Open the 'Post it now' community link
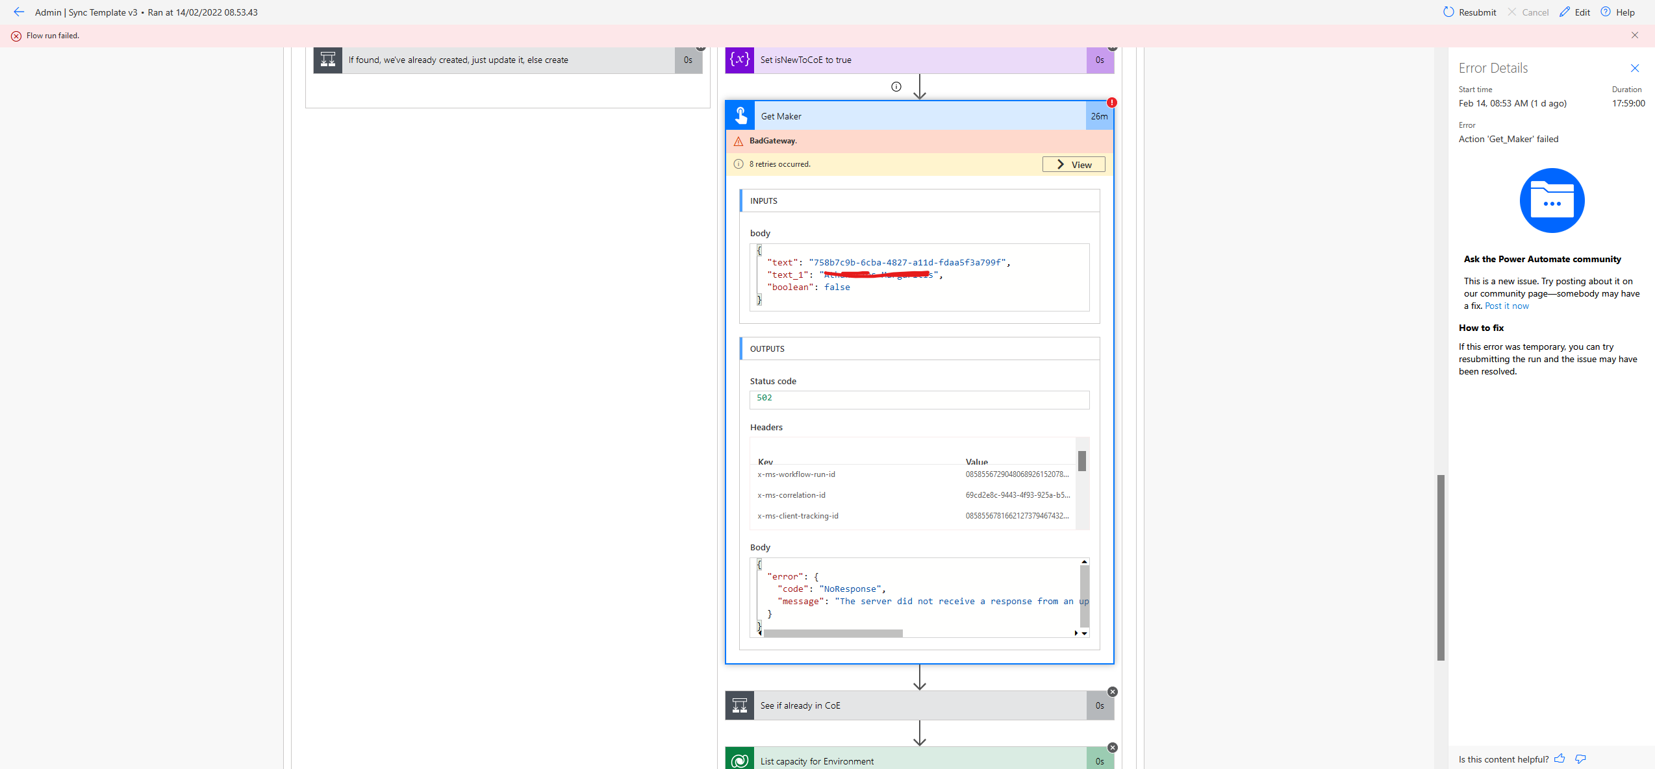The width and height of the screenshot is (1655, 769). pyautogui.click(x=1507, y=306)
